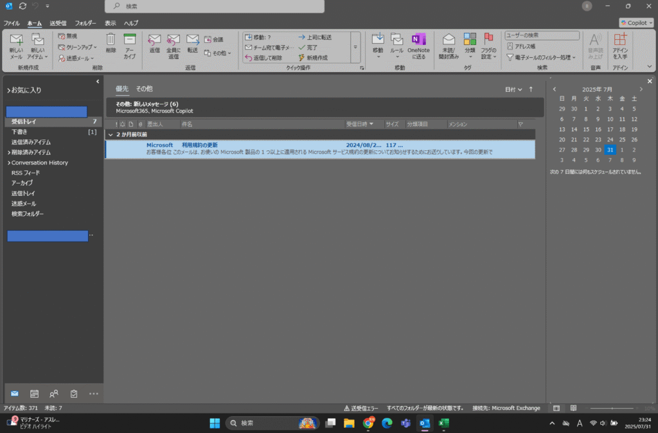Expand the お気に入り section
Screen dimensions: 658x433
point(8,90)
